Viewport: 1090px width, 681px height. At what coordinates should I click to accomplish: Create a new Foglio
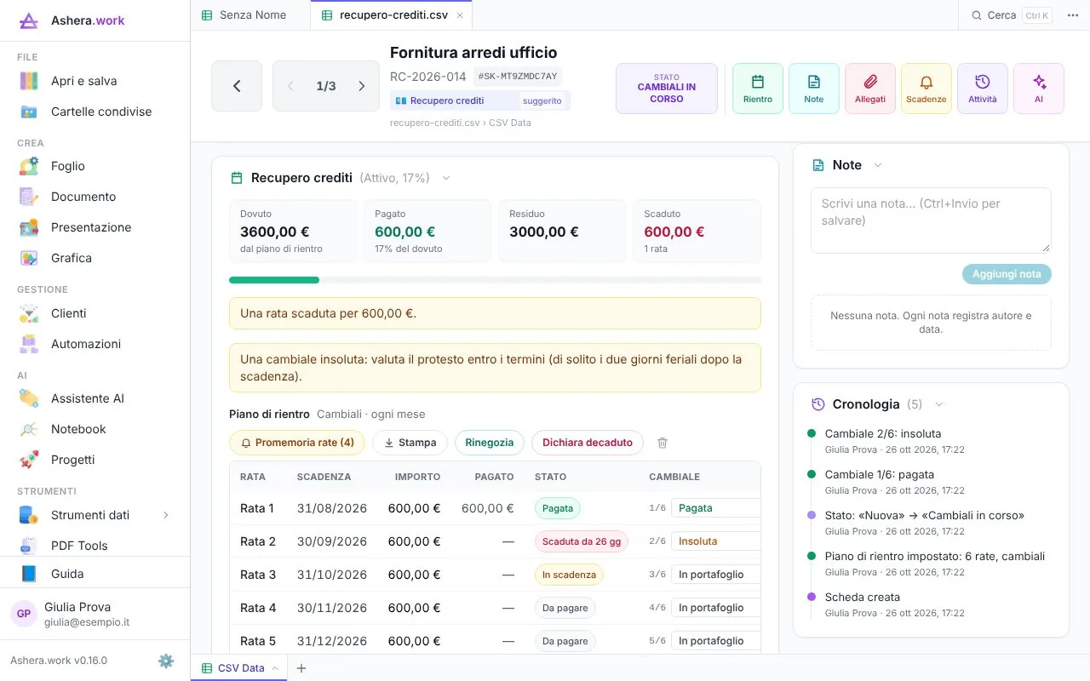click(95, 166)
